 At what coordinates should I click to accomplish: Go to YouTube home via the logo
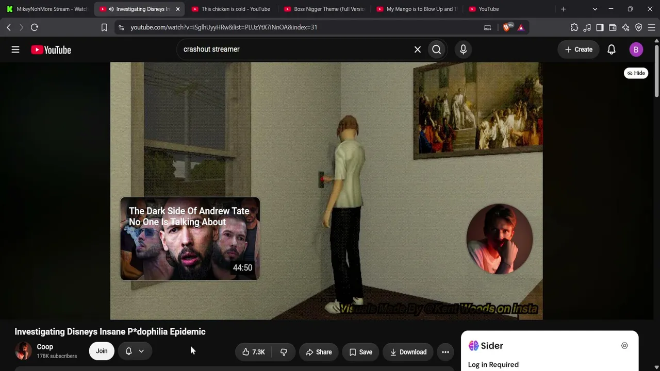51,49
